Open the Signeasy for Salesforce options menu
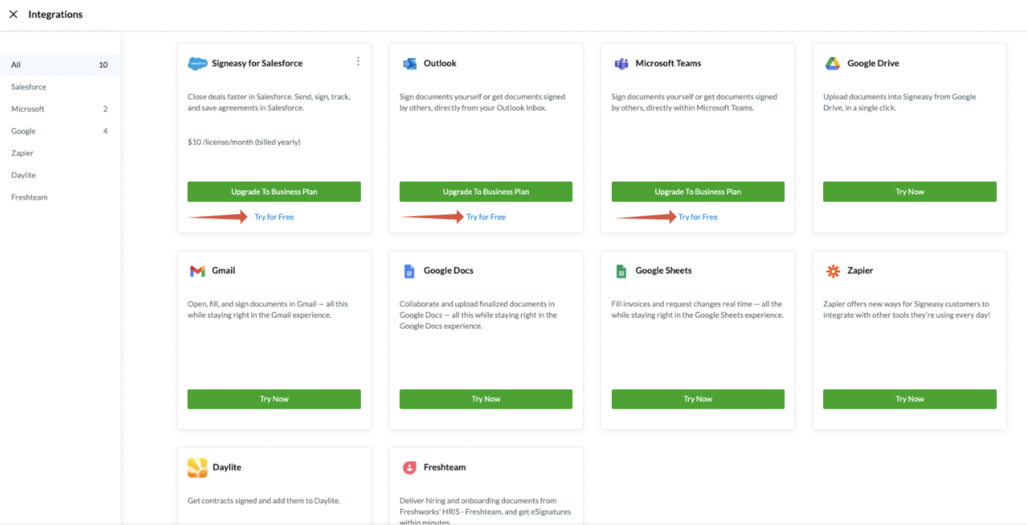The width and height of the screenshot is (1027, 525). coord(358,62)
